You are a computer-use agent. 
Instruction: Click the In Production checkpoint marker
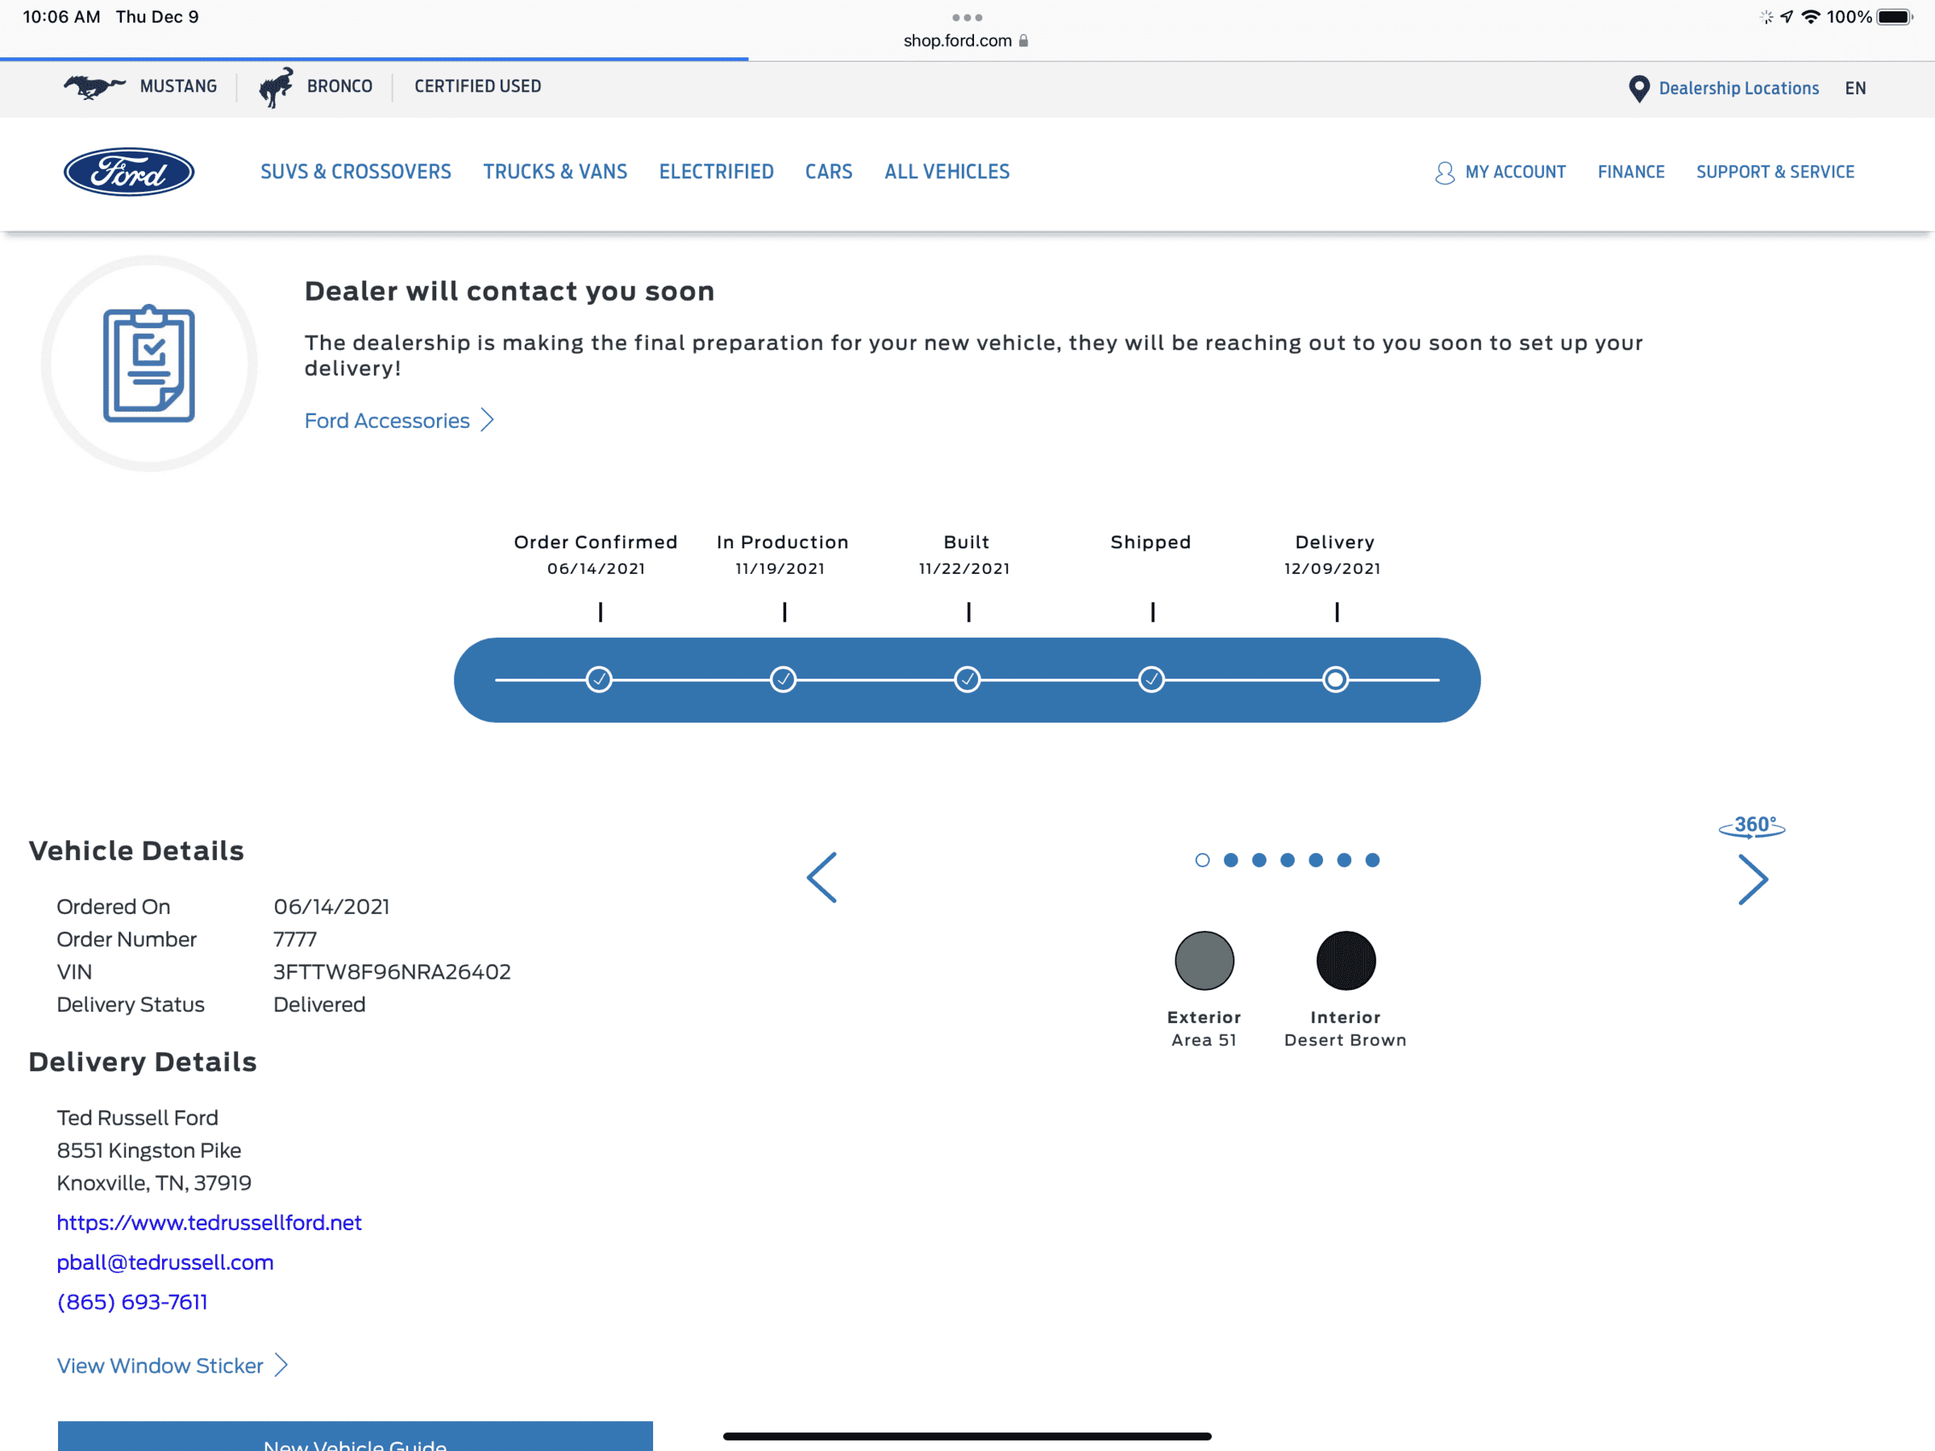pyautogui.click(x=783, y=680)
